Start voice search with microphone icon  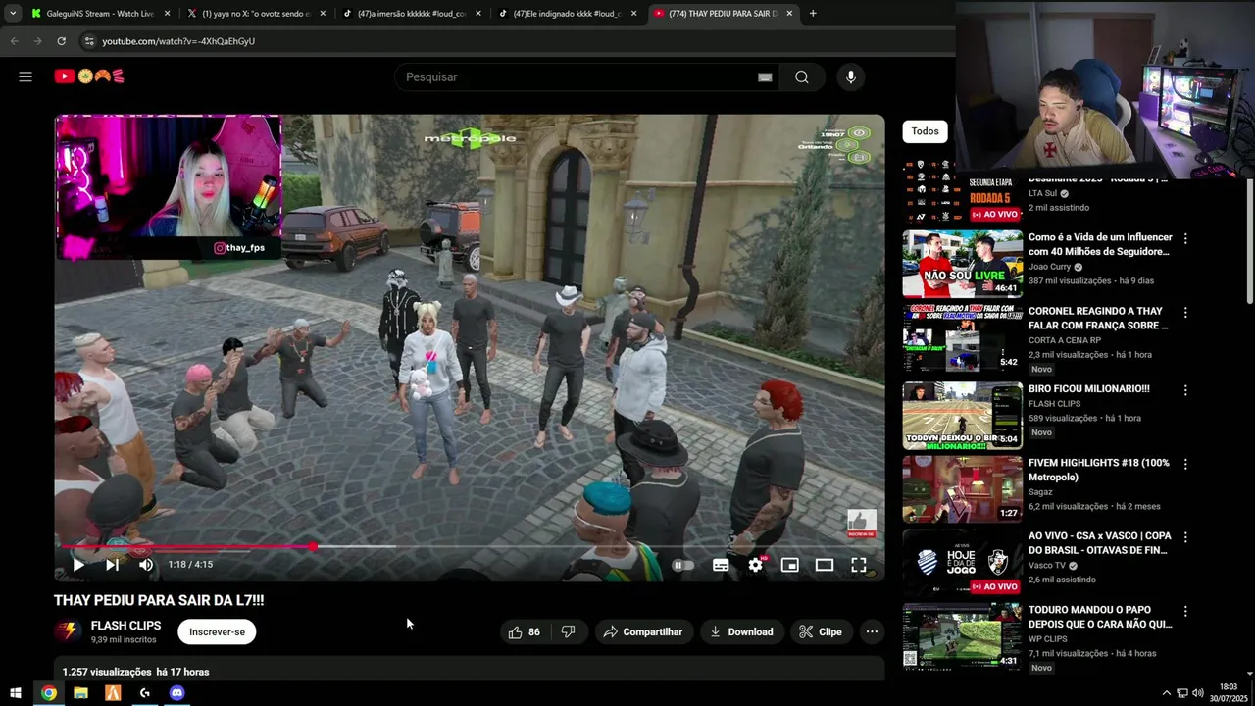click(x=851, y=77)
